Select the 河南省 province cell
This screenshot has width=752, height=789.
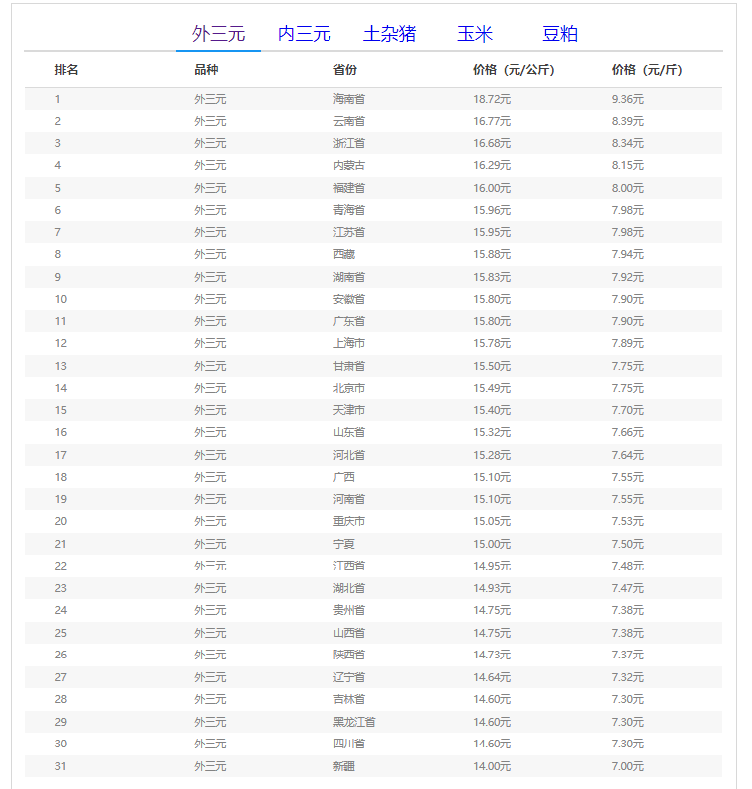[x=349, y=499]
